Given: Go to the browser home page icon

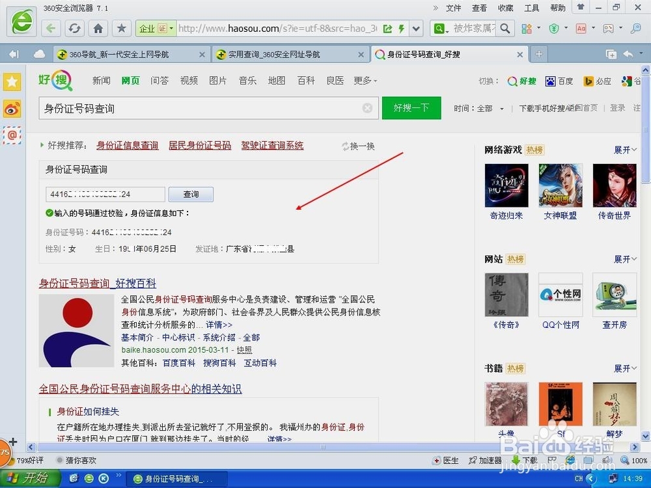Looking at the screenshot, I should (x=98, y=28).
